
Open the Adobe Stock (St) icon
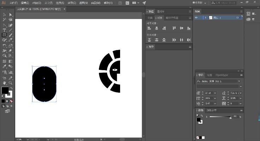coord(127,3)
